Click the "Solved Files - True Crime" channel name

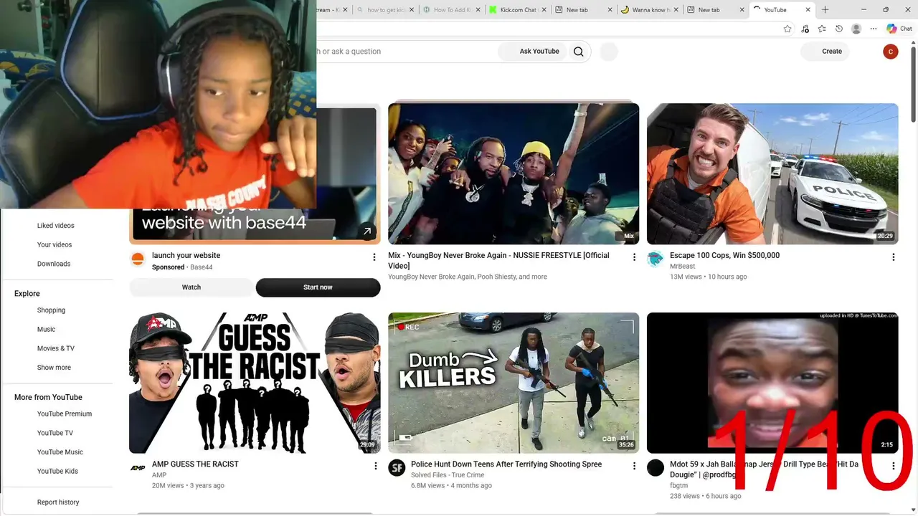coord(448,475)
